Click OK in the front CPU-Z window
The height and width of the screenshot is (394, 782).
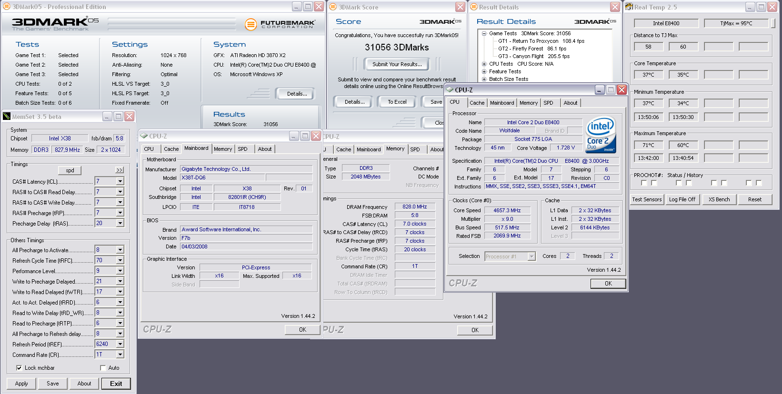[608, 284]
